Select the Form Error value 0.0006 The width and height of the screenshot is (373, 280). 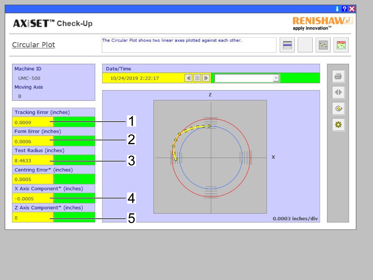coord(23,142)
